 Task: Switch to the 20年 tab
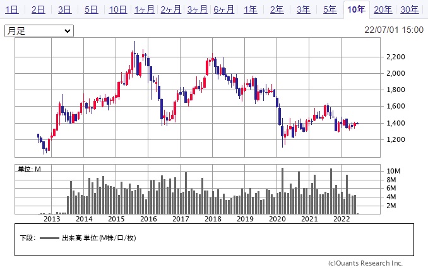(x=383, y=9)
